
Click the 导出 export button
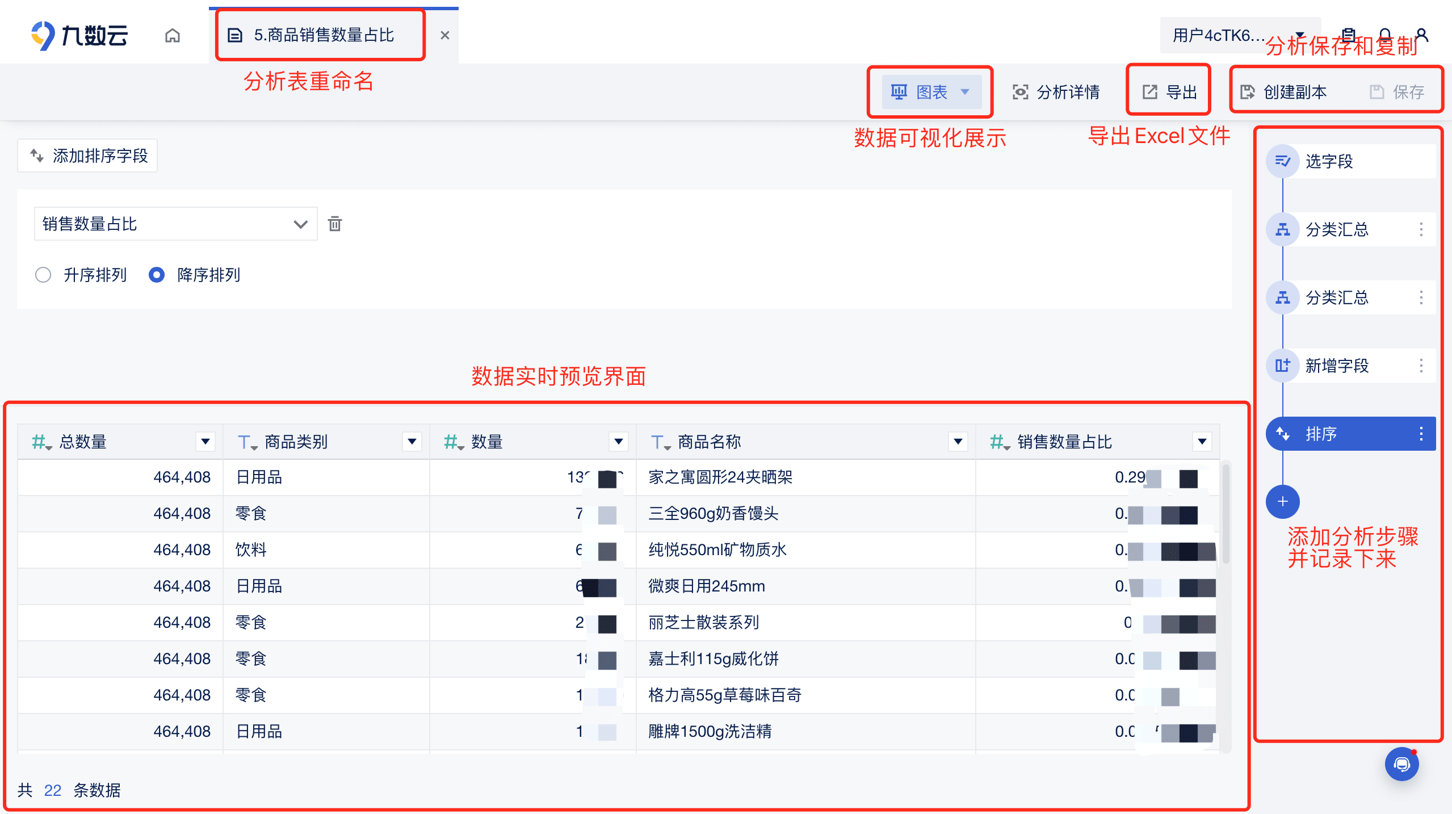click(x=1169, y=92)
